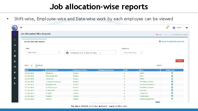The height and width of the screenshot is (111, 198).
Task: Open the wheelchair patient sidebar icon
Action: tap(15, 40)
